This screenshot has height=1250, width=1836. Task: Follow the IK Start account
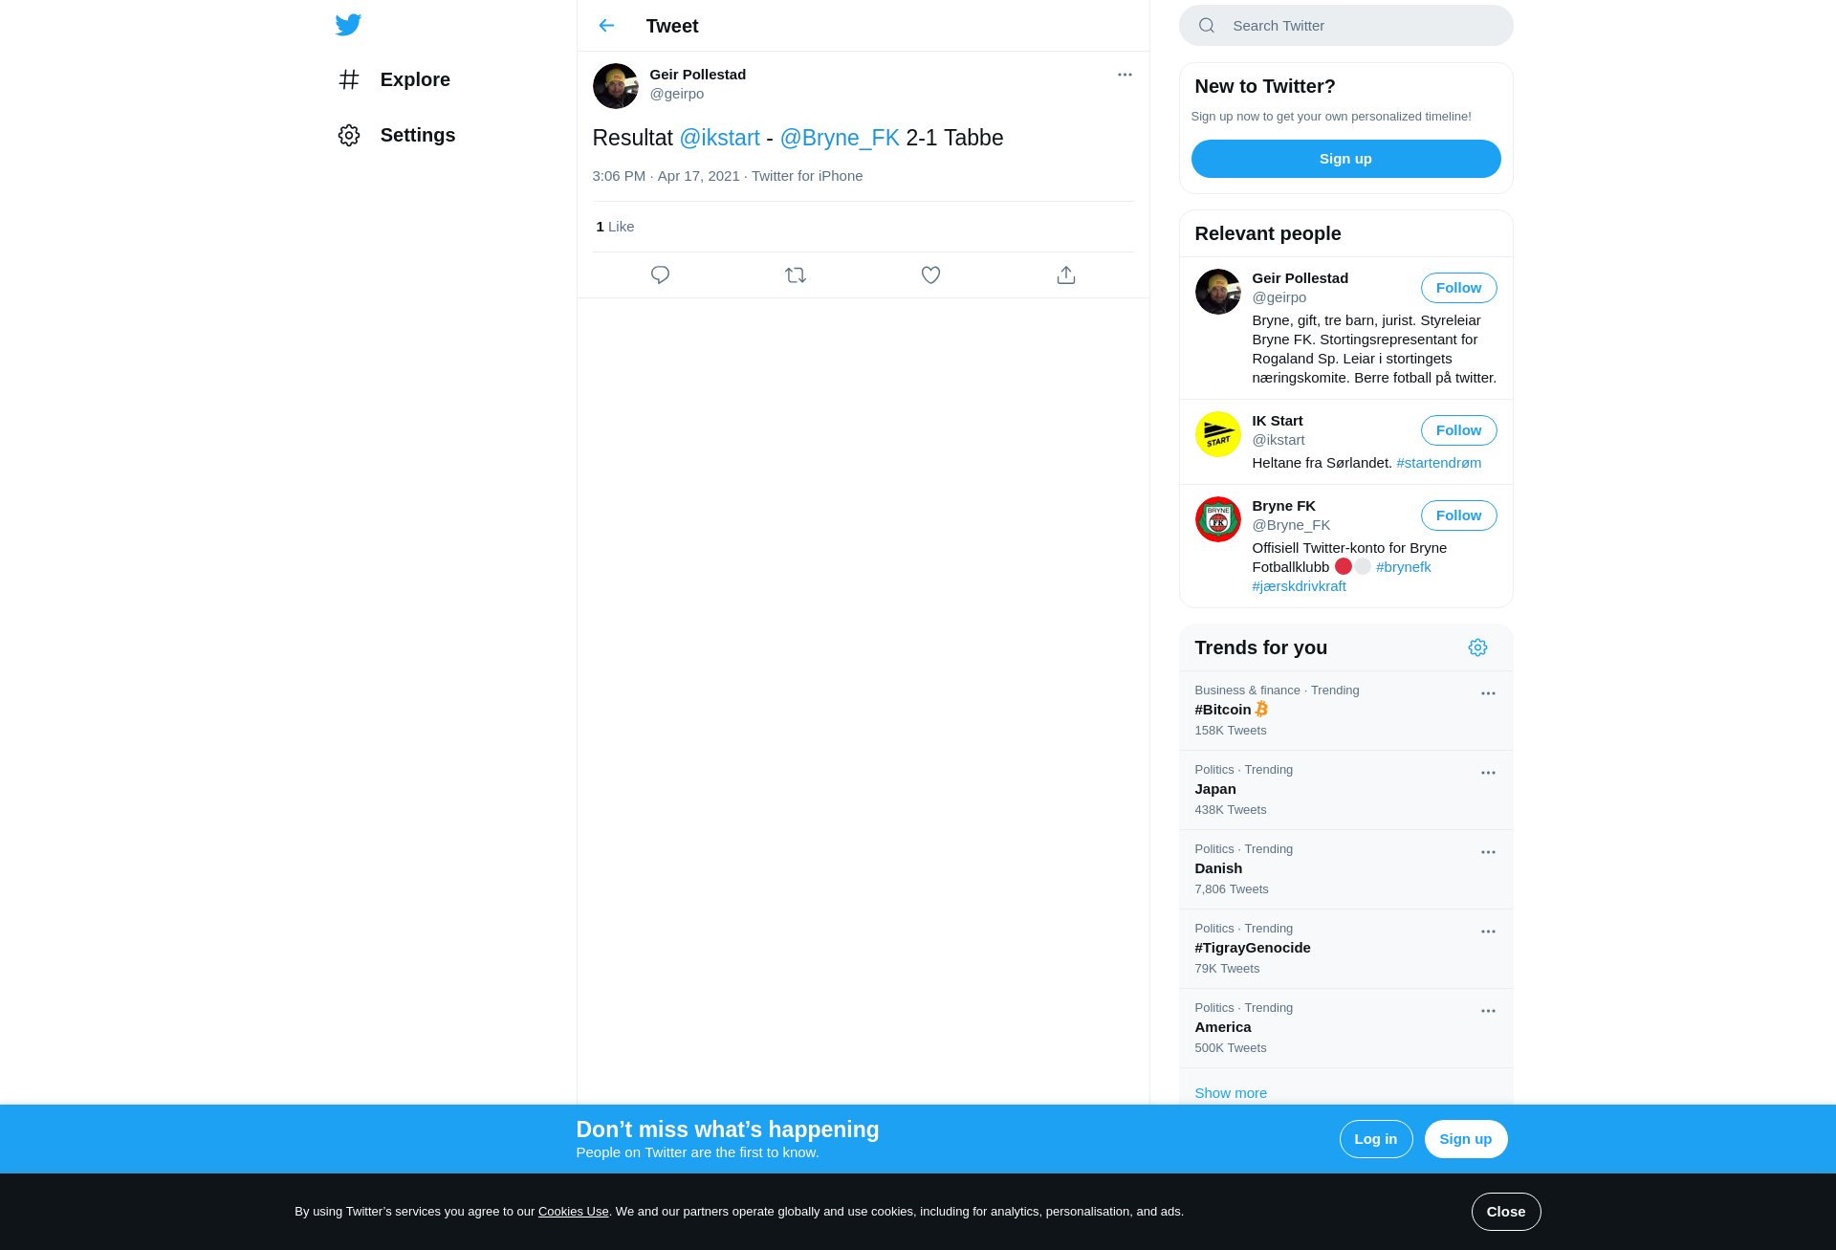click(x=1458, y=430)
